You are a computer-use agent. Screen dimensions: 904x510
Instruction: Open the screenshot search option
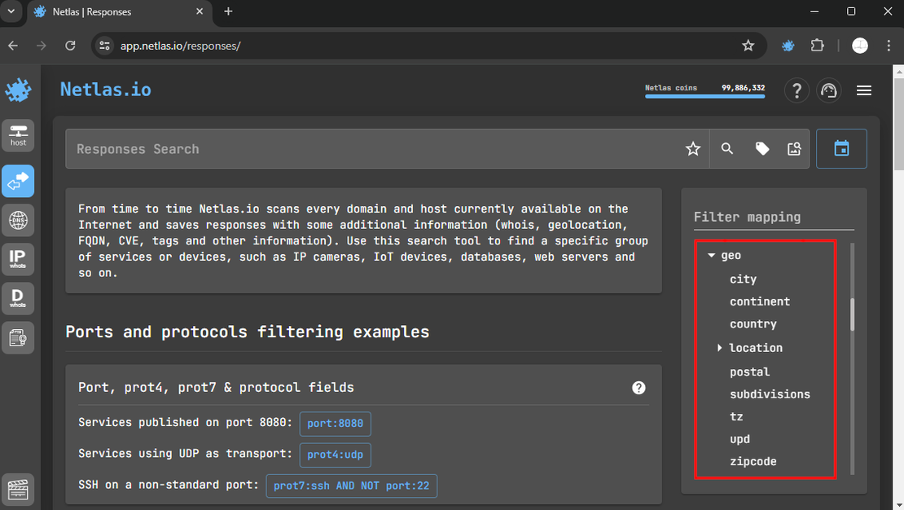[794, 148]
